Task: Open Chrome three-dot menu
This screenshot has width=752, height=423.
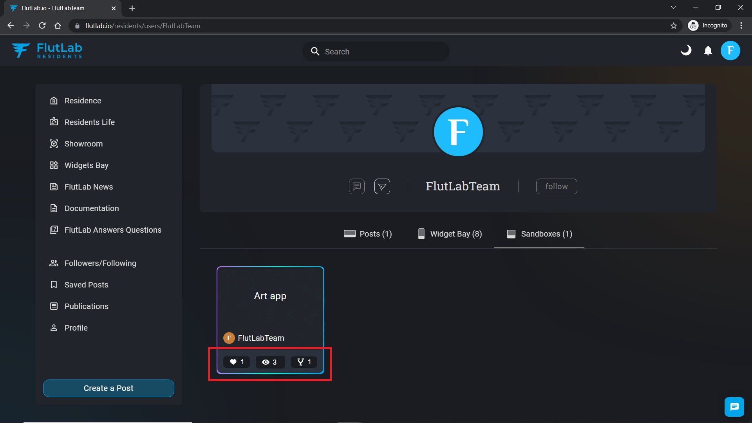Action: [741, 25]
